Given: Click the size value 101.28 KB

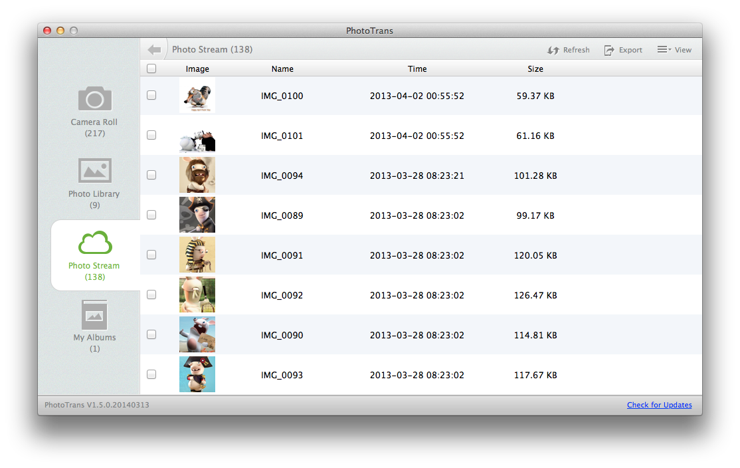Looking at the screenshot, I should coord(535,175).
